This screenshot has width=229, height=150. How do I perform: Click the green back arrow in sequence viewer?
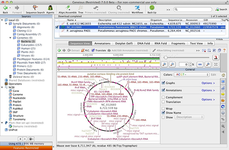tap(59, 50)
